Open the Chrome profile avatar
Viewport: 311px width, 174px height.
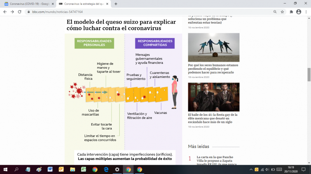[299, 12]
